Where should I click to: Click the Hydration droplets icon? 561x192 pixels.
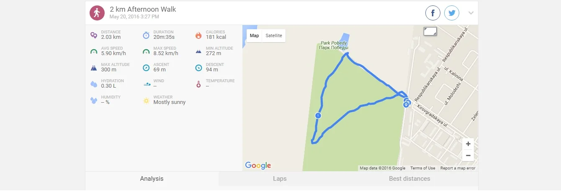coord(94,84)
